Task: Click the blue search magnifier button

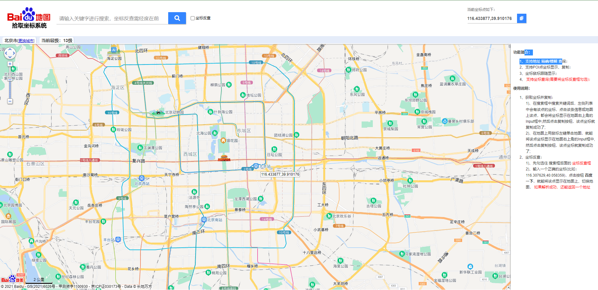Action: [177, 18]
